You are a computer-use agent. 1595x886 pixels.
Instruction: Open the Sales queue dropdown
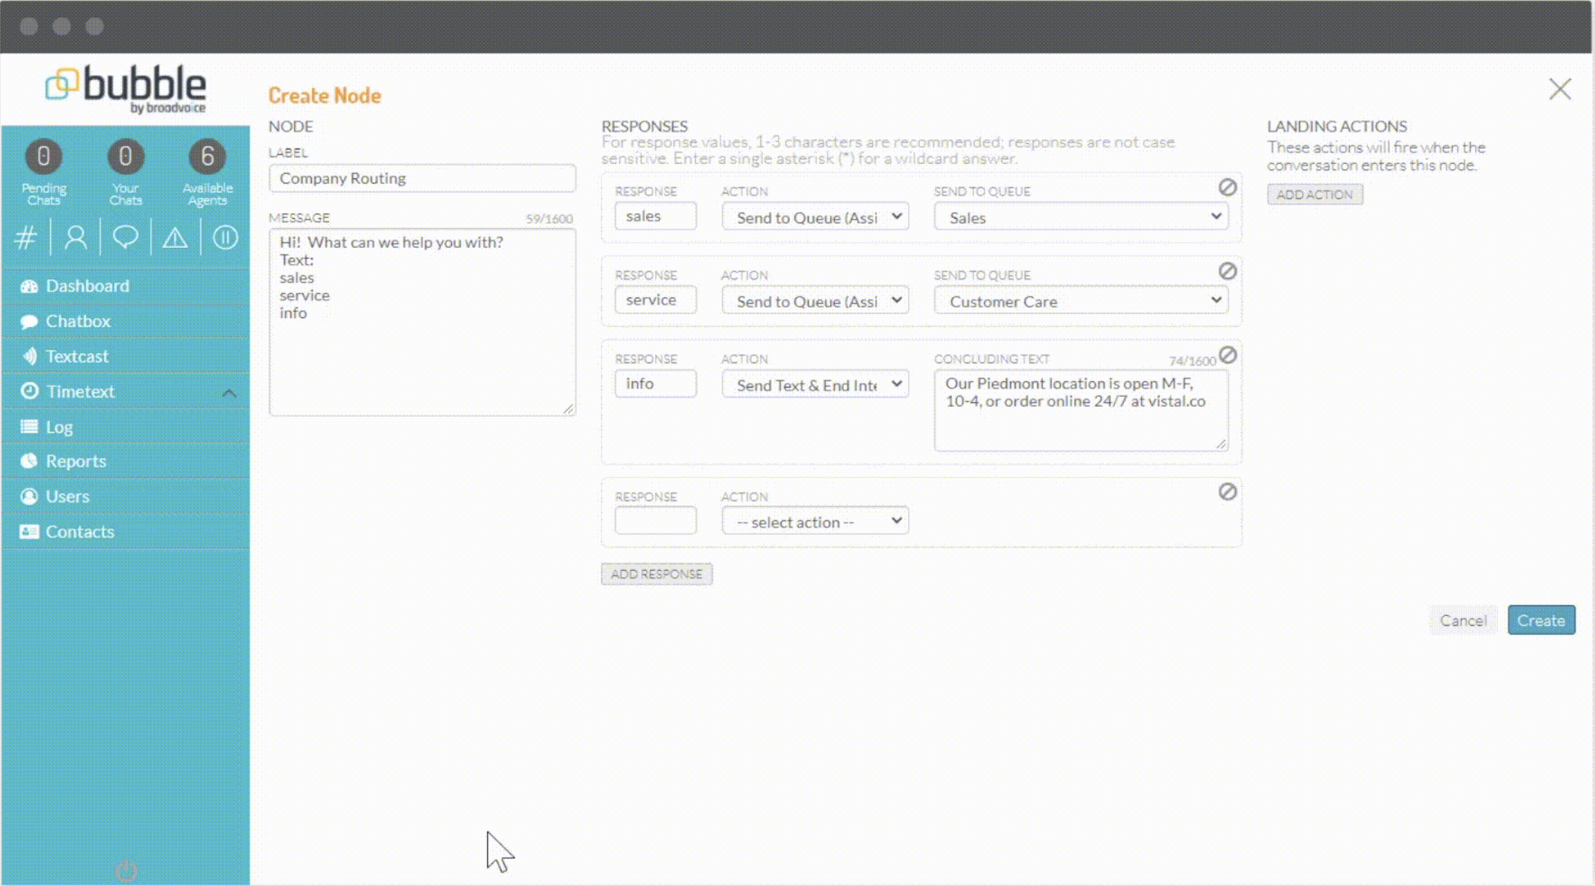tap(1080, 217)
